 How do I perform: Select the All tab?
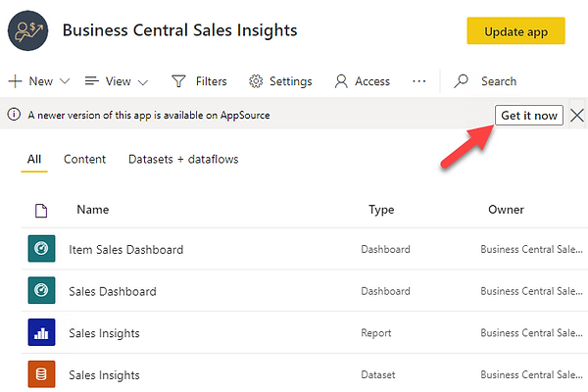point(34,159)
